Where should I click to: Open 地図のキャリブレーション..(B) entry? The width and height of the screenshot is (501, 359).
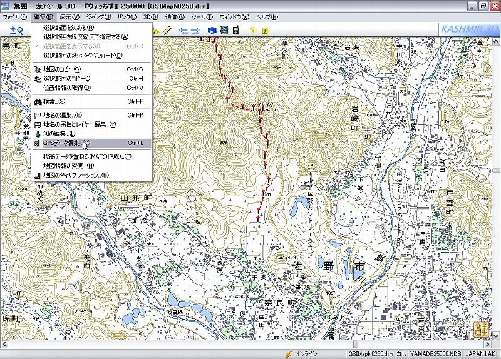pos(91,175)
